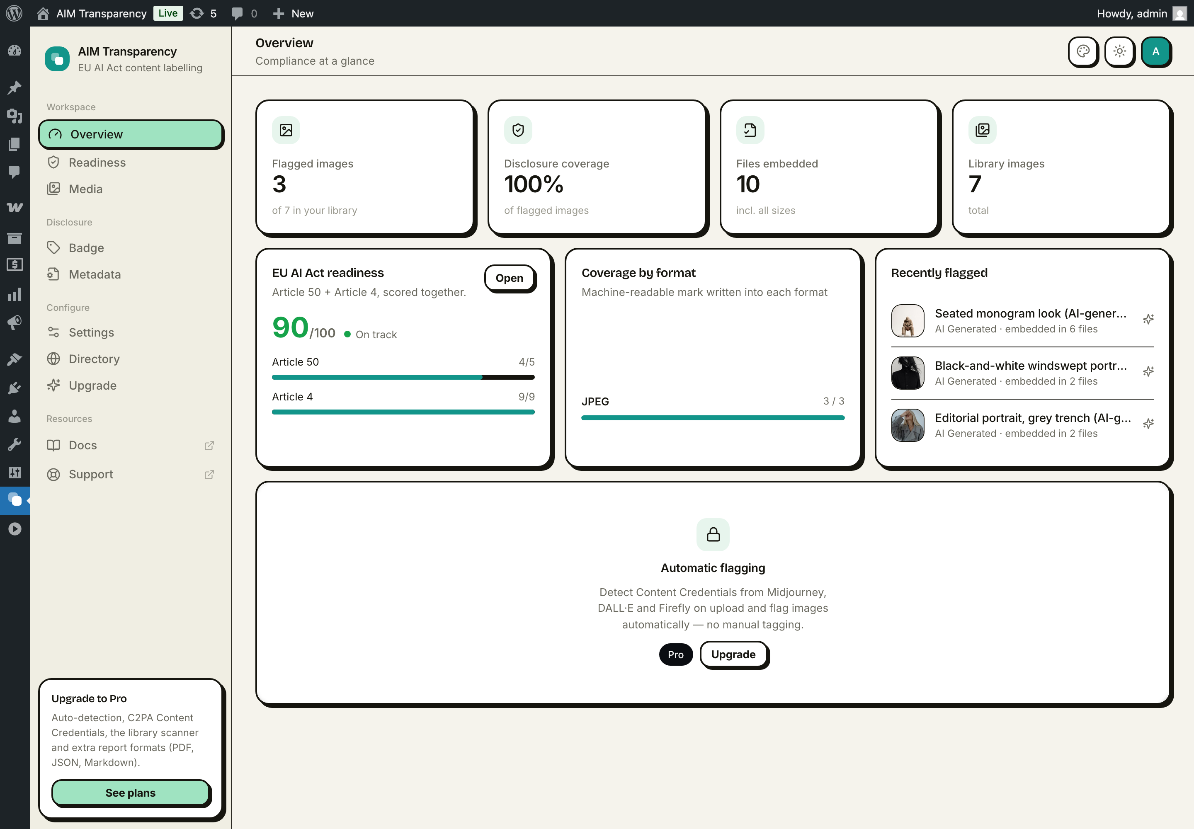This screenshot has width=1194, height=829.
Task: Open Docs external link icon
Action: [x=209, y=446]
